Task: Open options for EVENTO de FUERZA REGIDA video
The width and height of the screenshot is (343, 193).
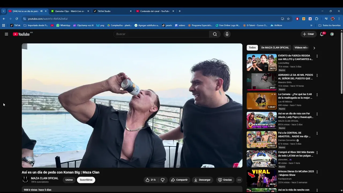Action: 317,56
